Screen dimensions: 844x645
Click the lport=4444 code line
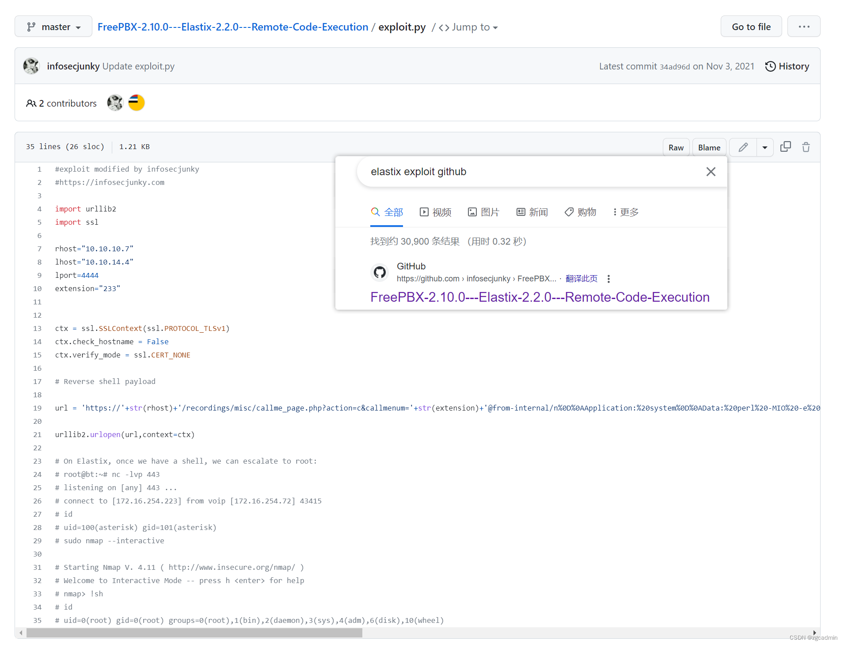point(77,275)
